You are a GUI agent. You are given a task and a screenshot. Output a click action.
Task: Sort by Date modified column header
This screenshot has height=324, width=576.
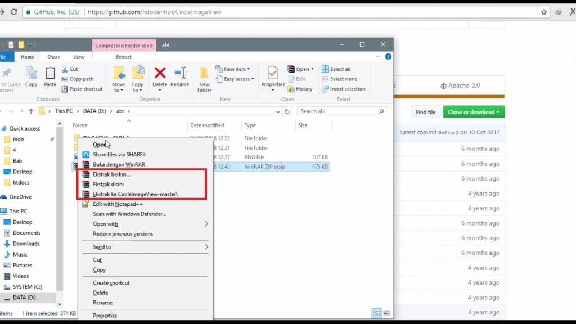pos(207,125)
